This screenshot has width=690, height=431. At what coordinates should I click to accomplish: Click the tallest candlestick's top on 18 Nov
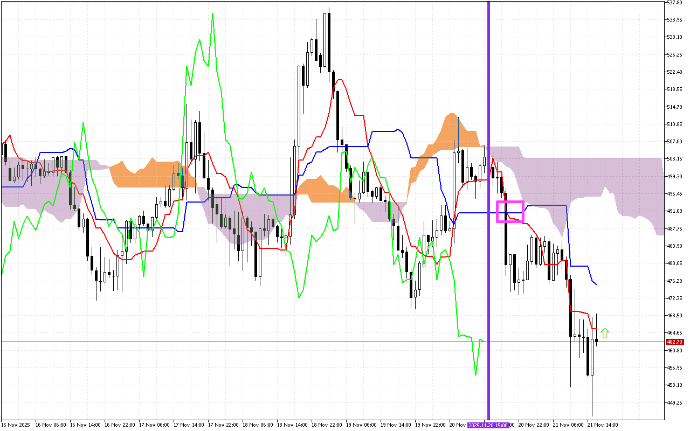tap(329, 9)
